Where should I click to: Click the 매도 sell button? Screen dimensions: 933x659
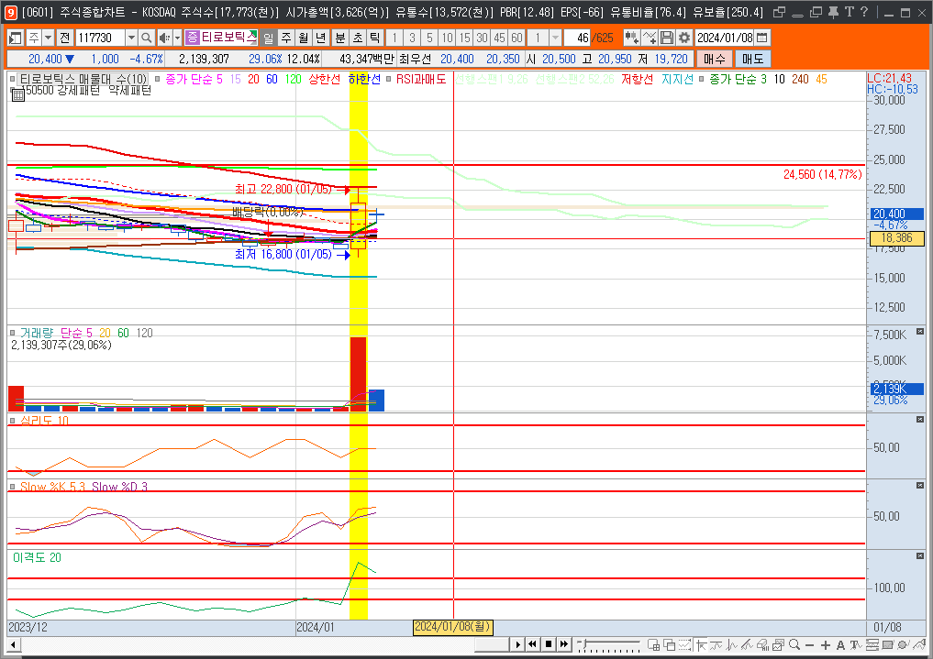752,59
